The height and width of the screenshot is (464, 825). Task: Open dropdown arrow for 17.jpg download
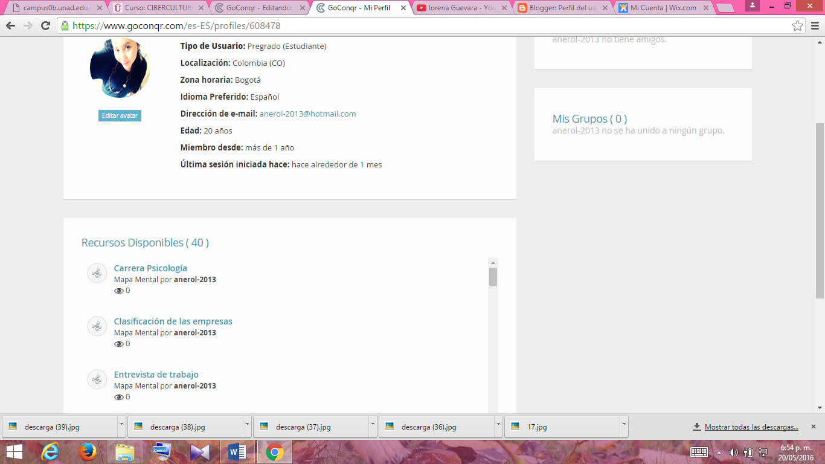coord(623,425)
